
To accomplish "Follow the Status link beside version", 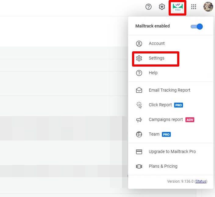I will pos(201,181).
